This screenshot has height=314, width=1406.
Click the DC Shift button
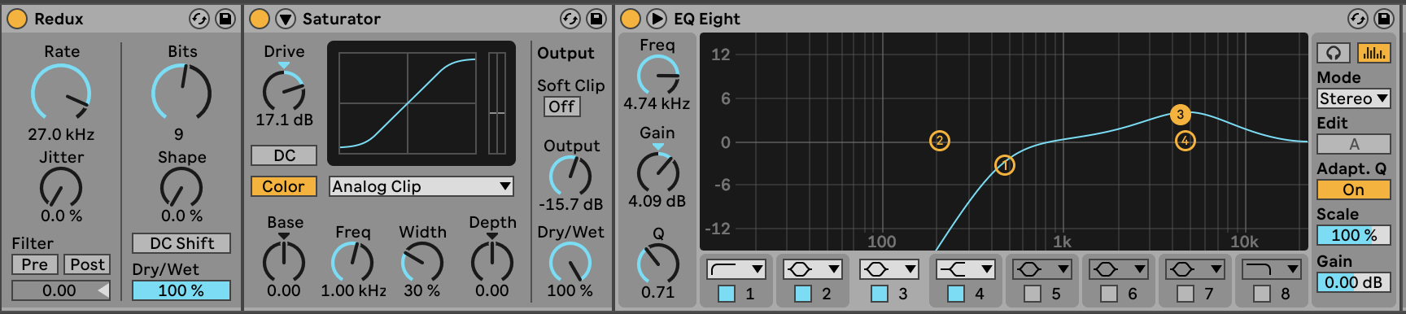(x=181, y=243)
